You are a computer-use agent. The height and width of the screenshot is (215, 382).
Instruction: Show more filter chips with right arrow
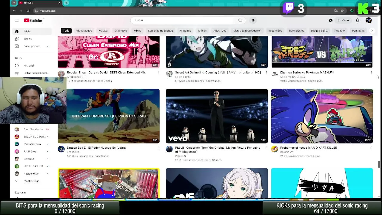pyautogui.click(x=372, y=30)
